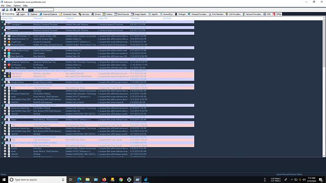Click the Jump to Entry toolbar icon
Viewport: 326px width, 183px height.
pyautogui.click(x=23, y=10)
